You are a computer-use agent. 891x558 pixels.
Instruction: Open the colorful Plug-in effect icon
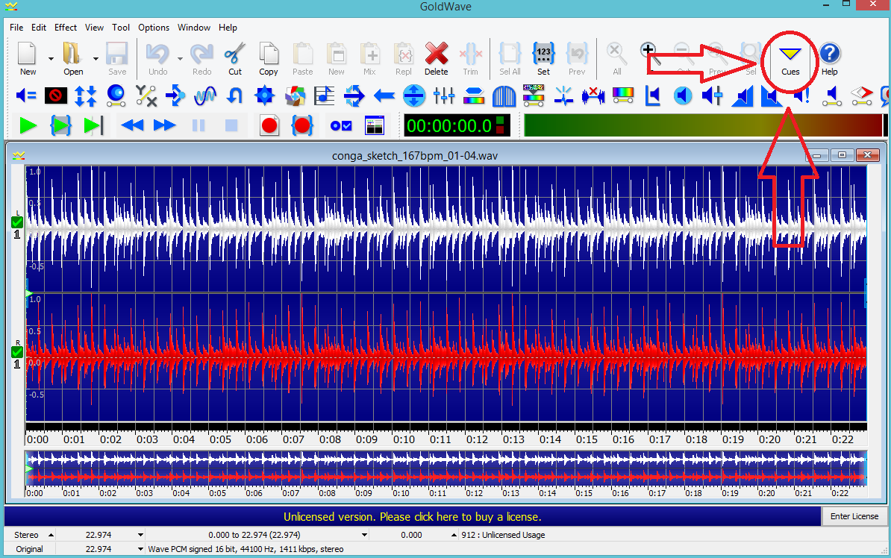tap(294, 95)
